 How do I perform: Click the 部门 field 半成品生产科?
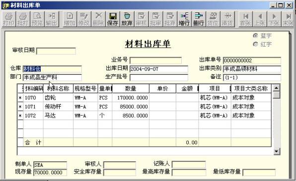tap(52, 77)
